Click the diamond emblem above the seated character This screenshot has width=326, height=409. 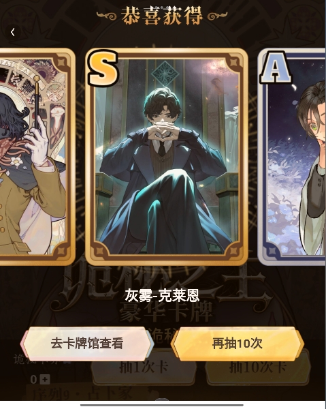[165, 72]
